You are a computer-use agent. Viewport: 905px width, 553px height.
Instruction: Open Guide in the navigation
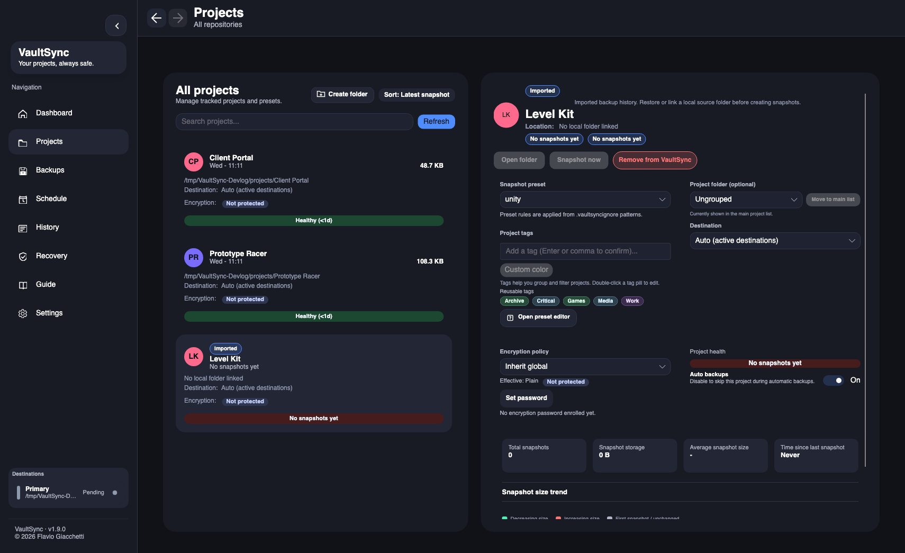pyautogui.click(x=68, y=285)
